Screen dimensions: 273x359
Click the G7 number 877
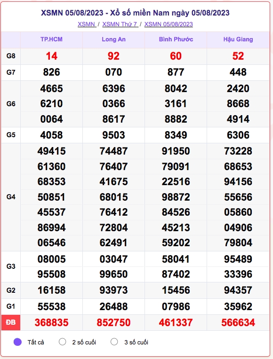point(176,72)
